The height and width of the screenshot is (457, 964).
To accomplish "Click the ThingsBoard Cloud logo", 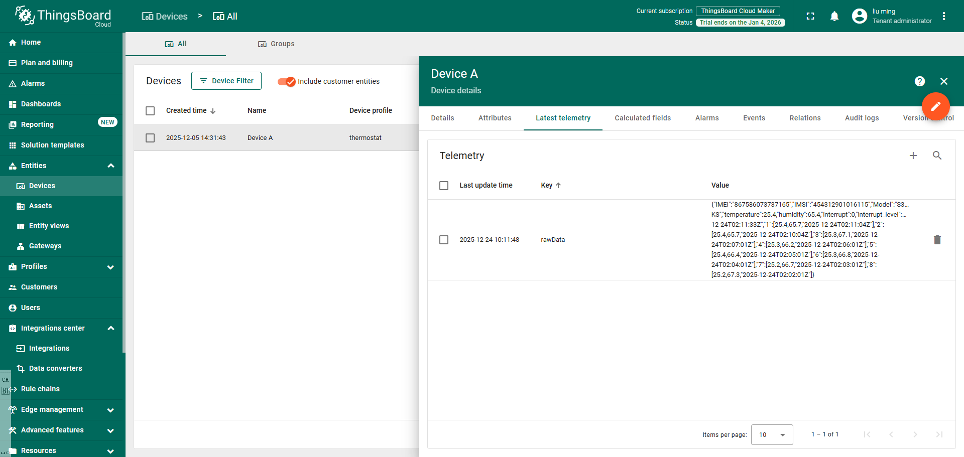I will click(63, 16).
